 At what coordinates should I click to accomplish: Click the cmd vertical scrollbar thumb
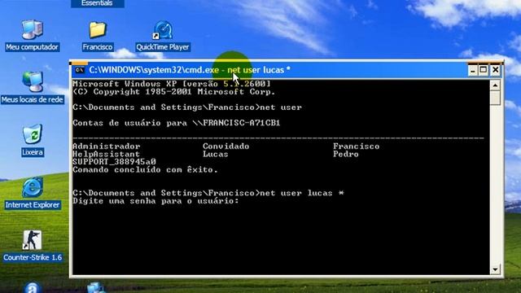495,98
